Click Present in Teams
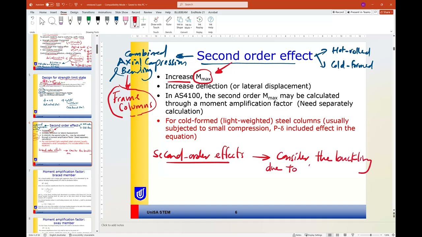The height and width of the screenshot is (237, 422). 358,12
